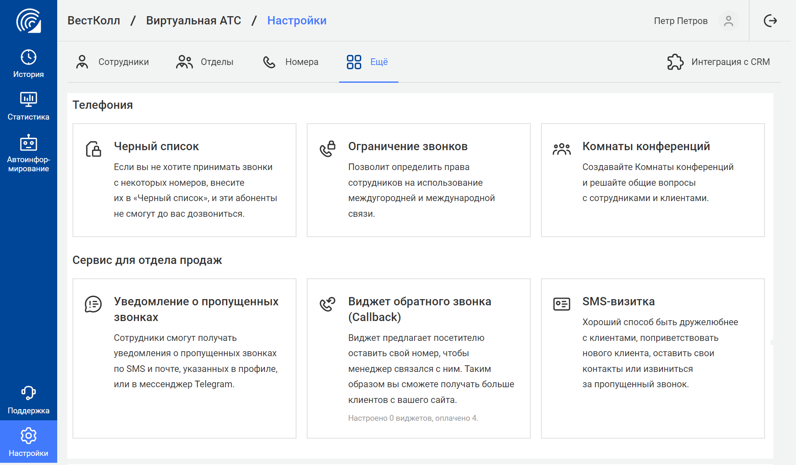Open the Поддержка headset icon
Image resolution: width=796 pixels, height=465 pixels.
29,393
